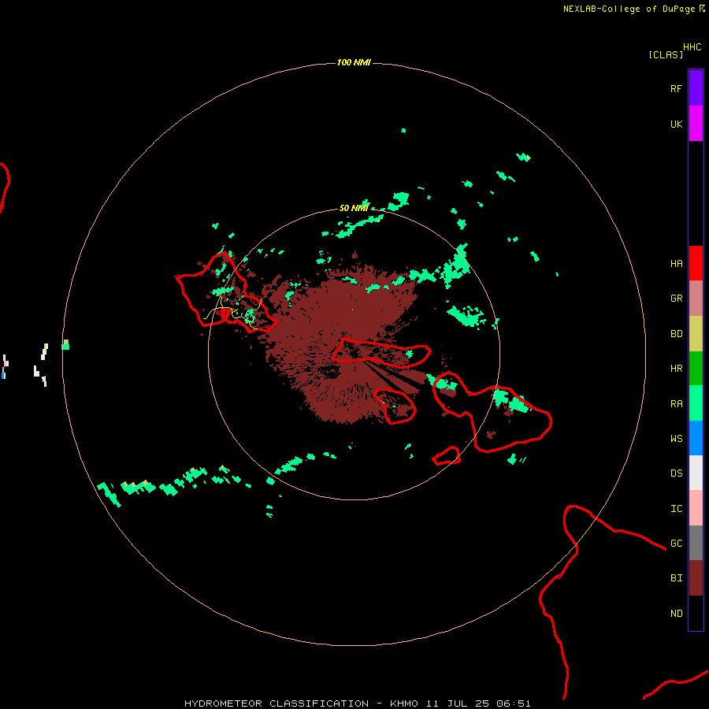The image size is (709, 709).
Task: Click the 'ND' legend label
Action: [x=676, y=613]
